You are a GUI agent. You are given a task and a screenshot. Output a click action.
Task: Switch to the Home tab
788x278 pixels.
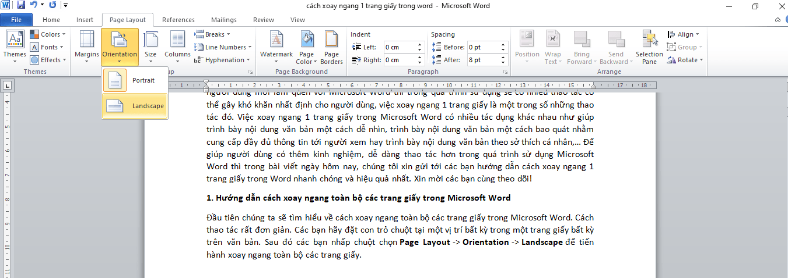51,20
